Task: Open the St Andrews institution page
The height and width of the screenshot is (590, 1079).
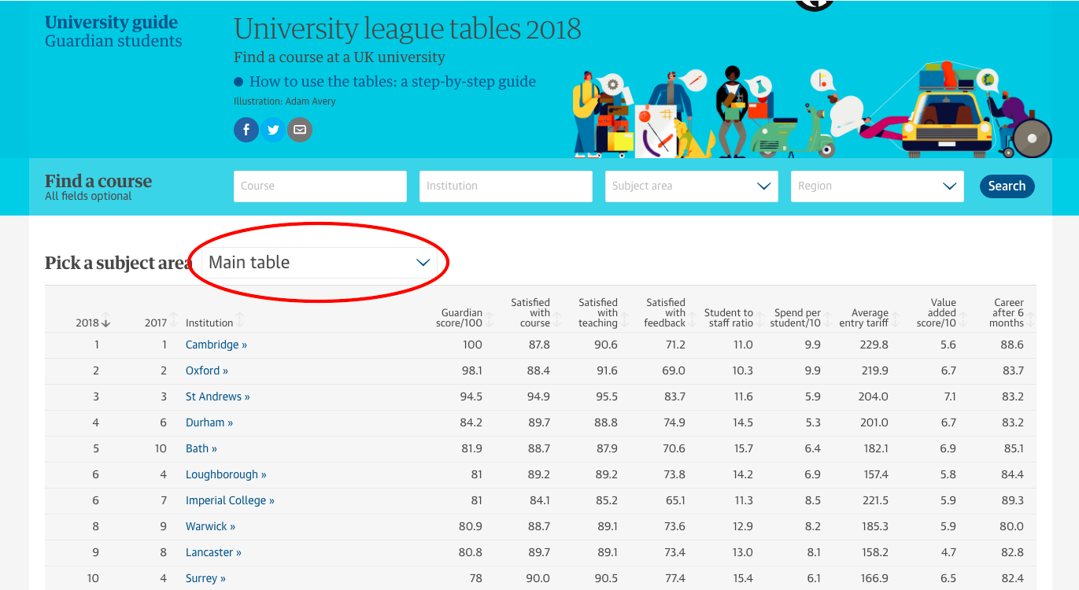Action: coord(217,396)
